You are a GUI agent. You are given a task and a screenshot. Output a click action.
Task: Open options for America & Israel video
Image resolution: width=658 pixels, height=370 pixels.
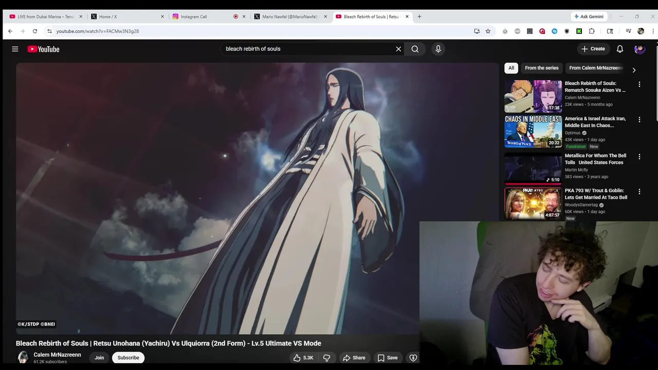(639, 120)
